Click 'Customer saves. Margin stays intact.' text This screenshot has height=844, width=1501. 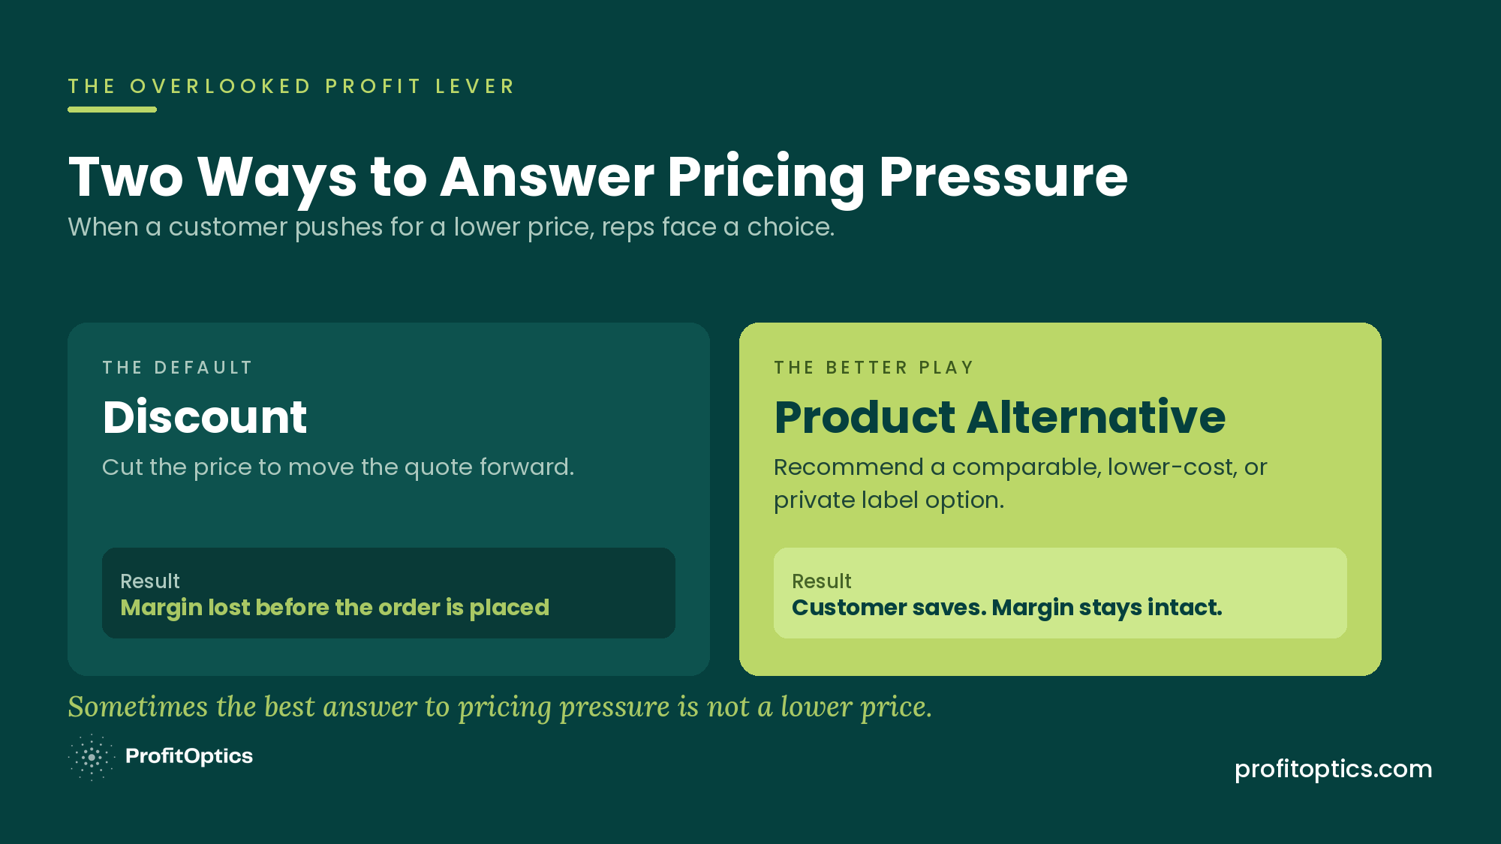click(x=1007, y=608)
